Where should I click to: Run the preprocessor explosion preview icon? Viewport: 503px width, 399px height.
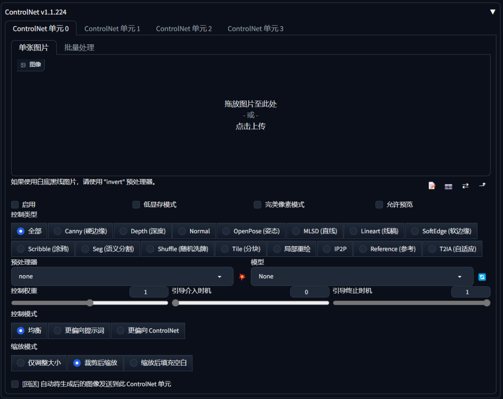coord(242,277)
